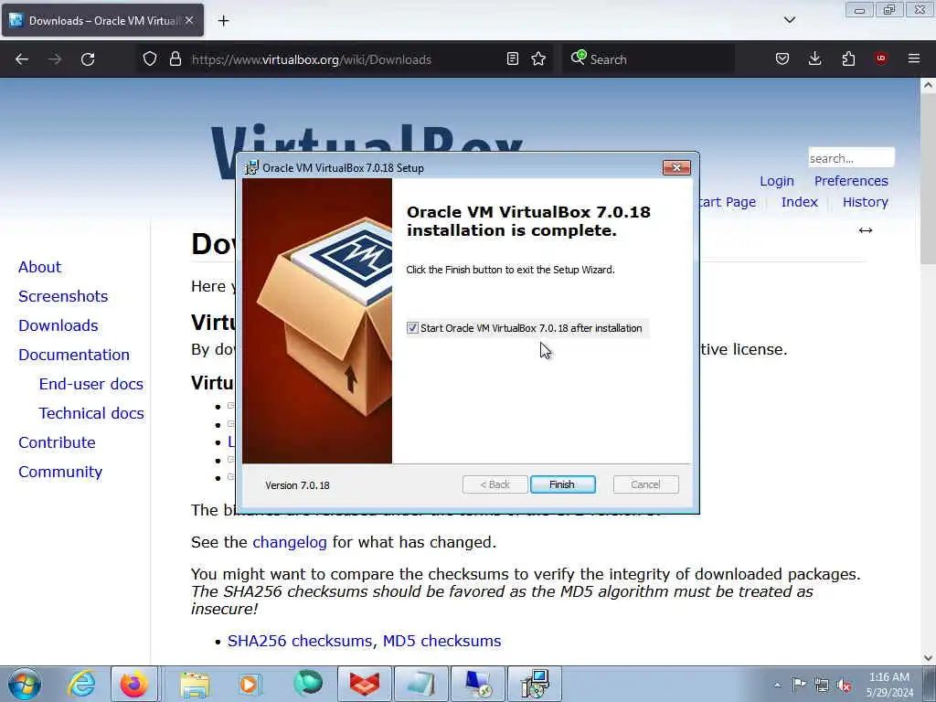Open Downloads in the sidebar
The height and width of the screenshot is (702, 936).
(58, 325)
